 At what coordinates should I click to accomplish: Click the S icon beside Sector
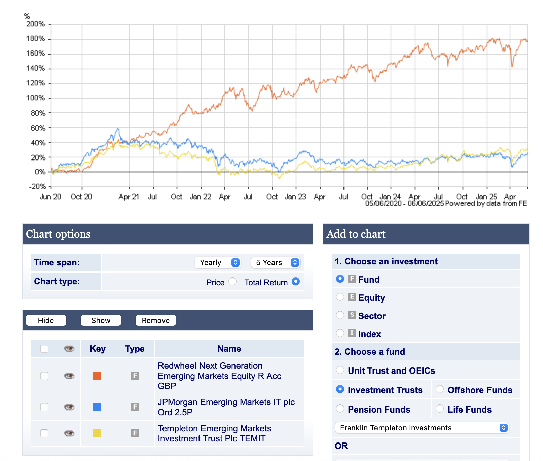click(x=352, y=315)
